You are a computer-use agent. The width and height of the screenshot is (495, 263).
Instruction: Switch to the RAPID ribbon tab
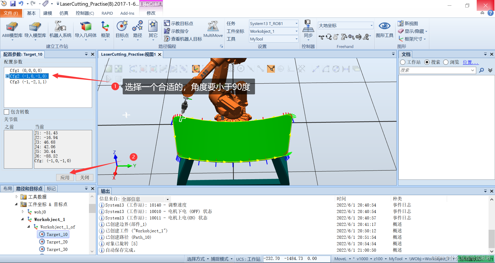click(x=107, y=13)
